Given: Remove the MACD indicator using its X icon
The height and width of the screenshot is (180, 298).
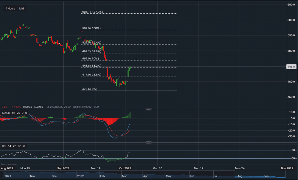Looking at the screenshot, I should 25,113.
